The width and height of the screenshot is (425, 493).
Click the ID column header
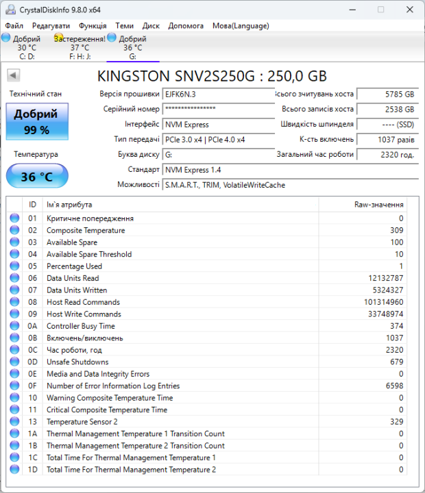click(x=32, y=204)
